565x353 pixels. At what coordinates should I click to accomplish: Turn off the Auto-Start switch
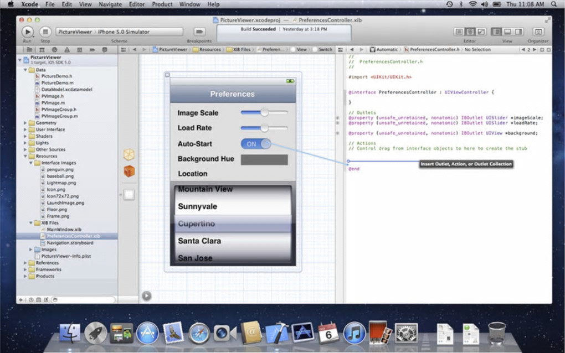(x=255, y=144)
